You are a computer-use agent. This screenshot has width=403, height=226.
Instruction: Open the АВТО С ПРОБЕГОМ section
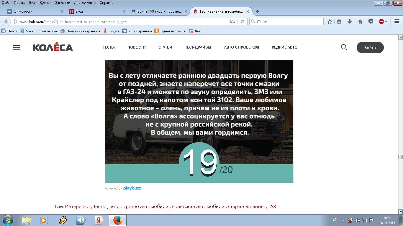pos(241,47)
